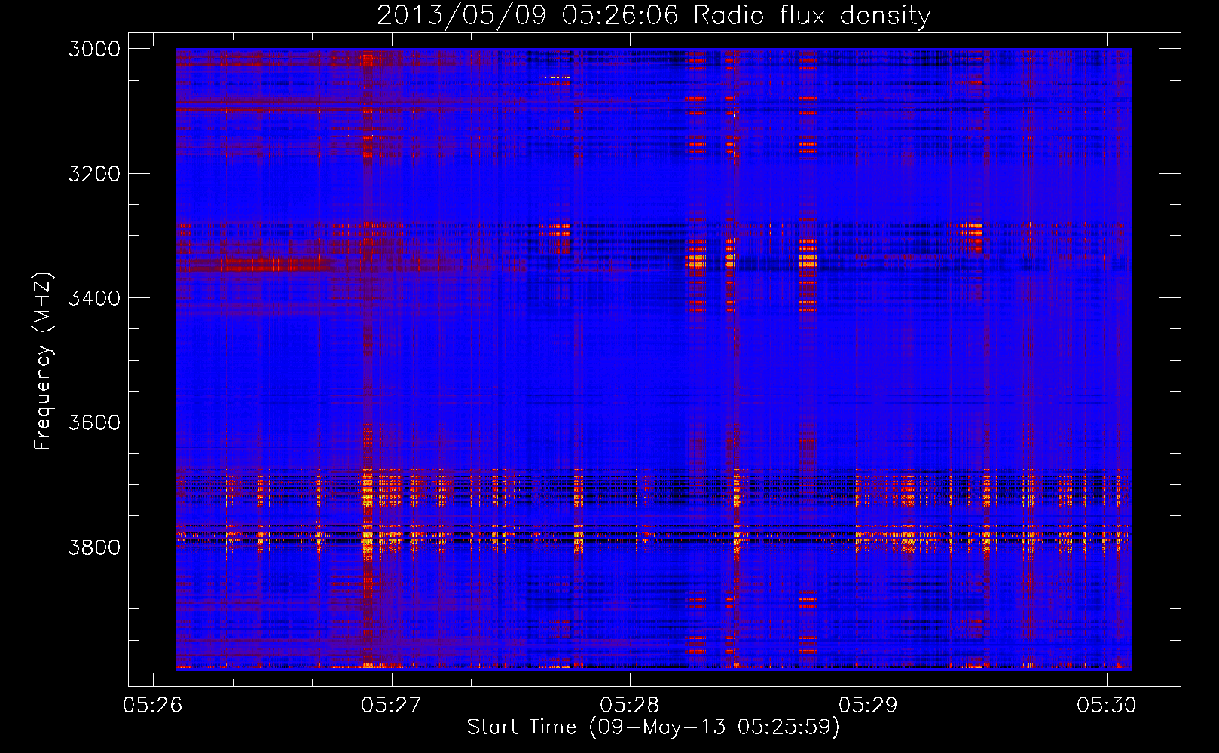Click the 3400 frequency axis label
1219x753 pixels.
[94, 298]
